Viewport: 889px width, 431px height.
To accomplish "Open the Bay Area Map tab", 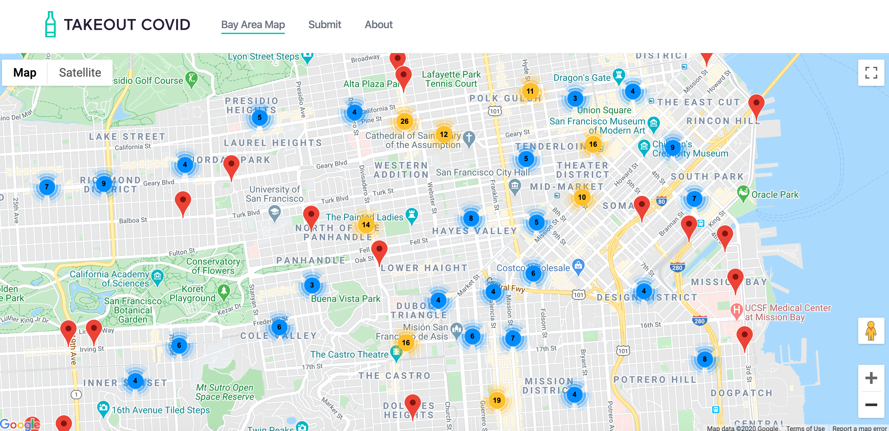I will pyautogui.click(x=253, y=25).
